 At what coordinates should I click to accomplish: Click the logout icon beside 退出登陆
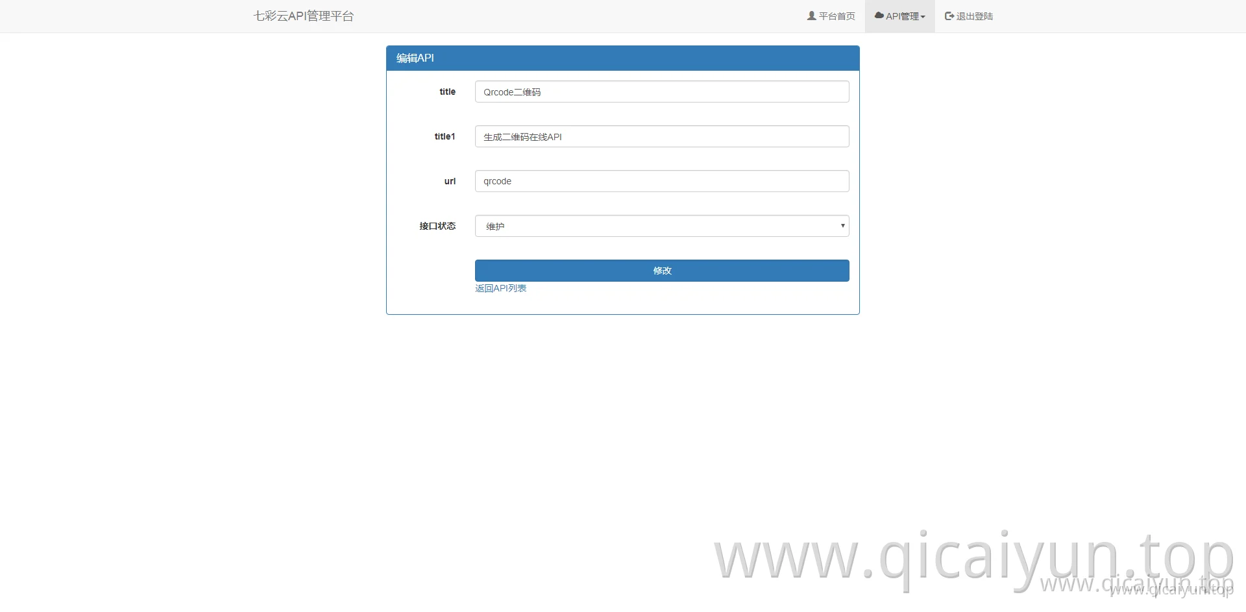[x=949, y=16]
